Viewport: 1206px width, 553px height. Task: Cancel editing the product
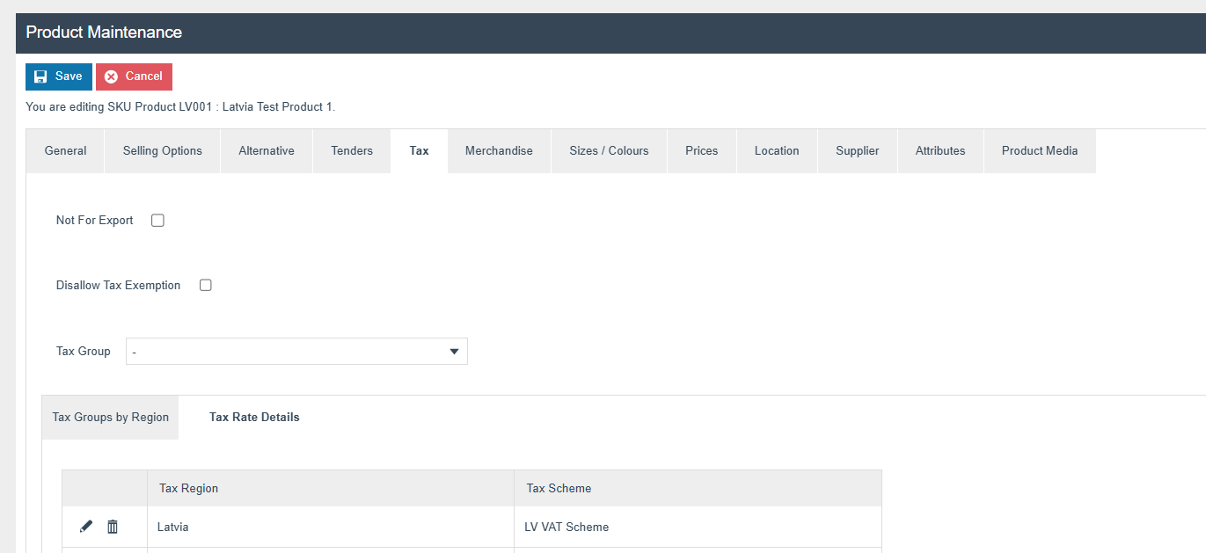pos(134,76)
